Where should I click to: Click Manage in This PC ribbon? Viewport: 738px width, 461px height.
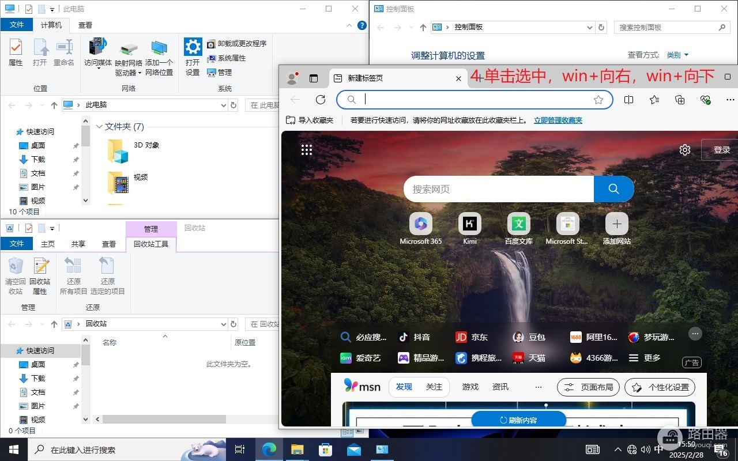pyautogui.click(x=220, y=73)
